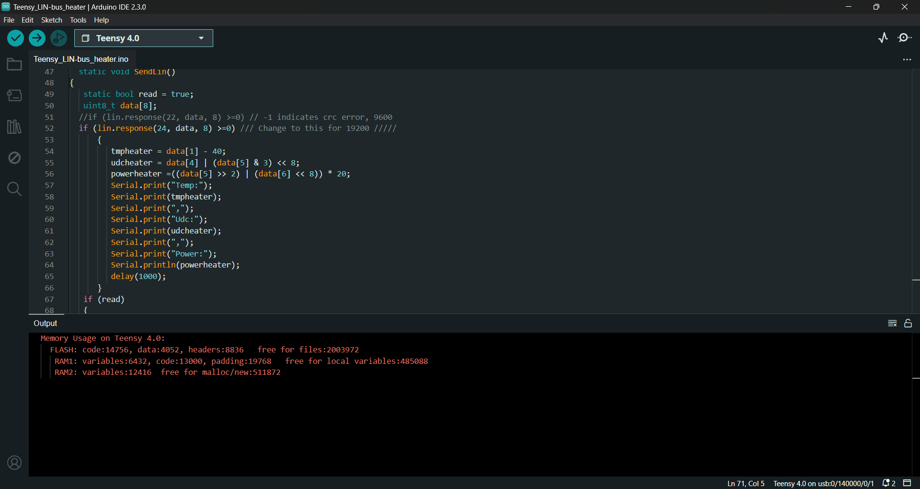Click 'tmpheater = data[1] - 40;' line
Screen dimensions: 920x489
point(168,151)
